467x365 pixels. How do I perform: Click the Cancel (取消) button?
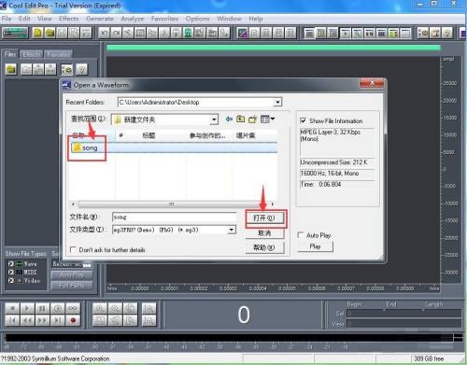[264, 233]
